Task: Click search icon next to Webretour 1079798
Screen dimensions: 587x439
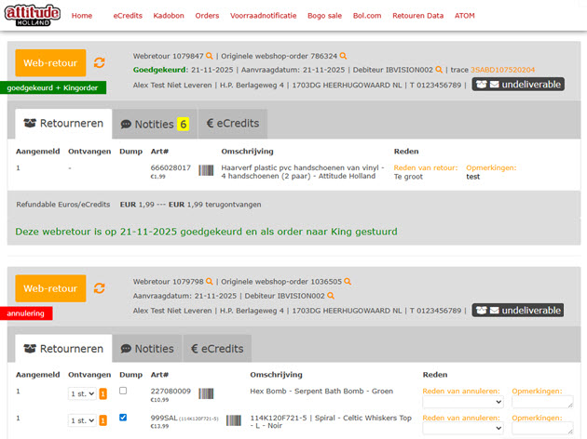Action: click(x=210, y=281)
